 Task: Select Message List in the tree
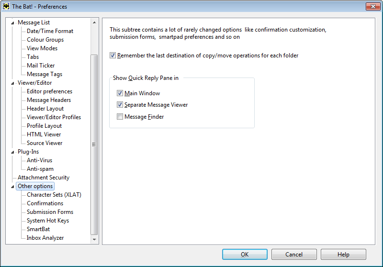(x=34, y=22)
